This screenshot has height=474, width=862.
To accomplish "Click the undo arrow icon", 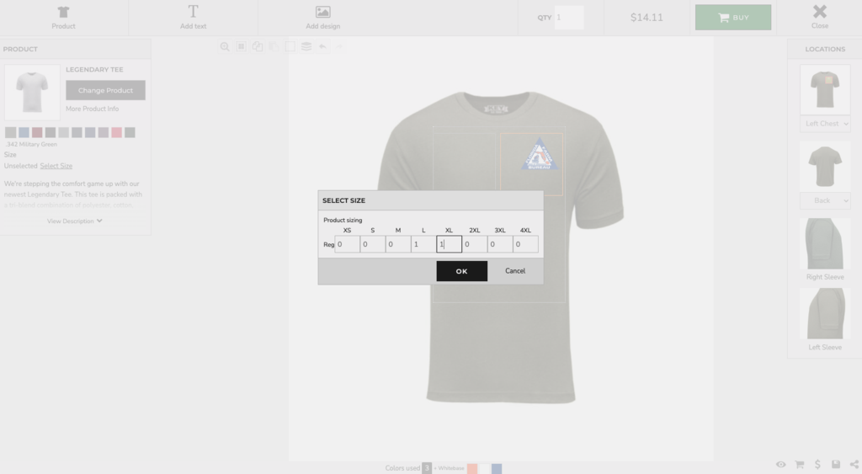I will 322,47.
